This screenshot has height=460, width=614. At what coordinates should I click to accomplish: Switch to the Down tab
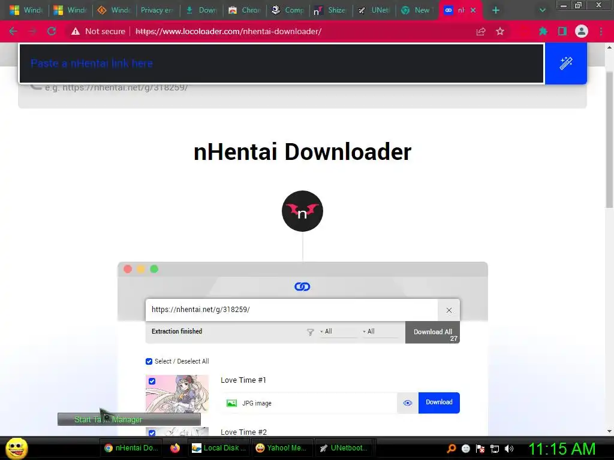pos(201,10)
